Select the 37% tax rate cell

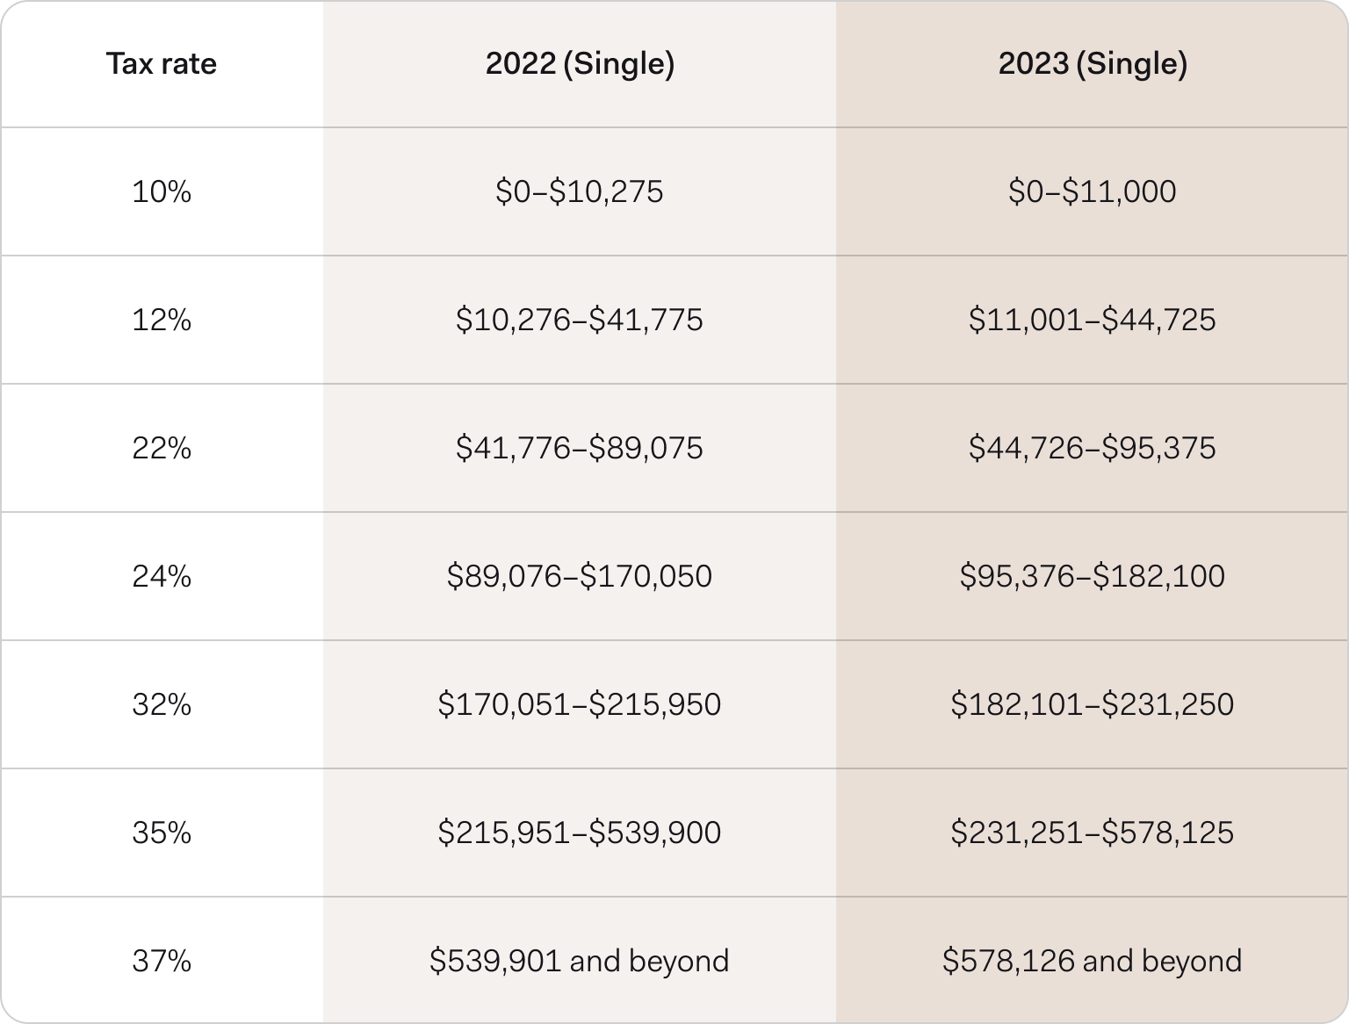coord(162,961)
